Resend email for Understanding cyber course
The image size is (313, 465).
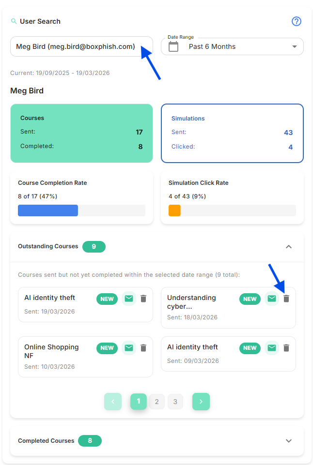point(272,299)
